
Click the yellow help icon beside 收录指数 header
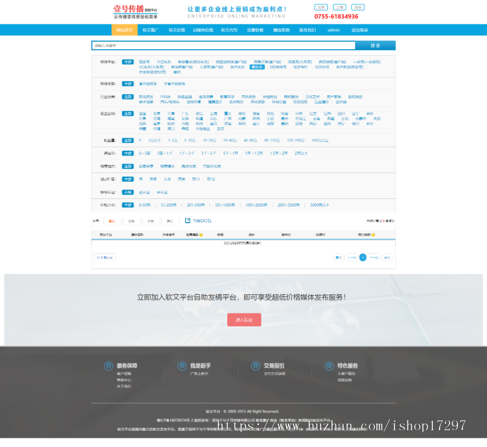coord(201,235)
